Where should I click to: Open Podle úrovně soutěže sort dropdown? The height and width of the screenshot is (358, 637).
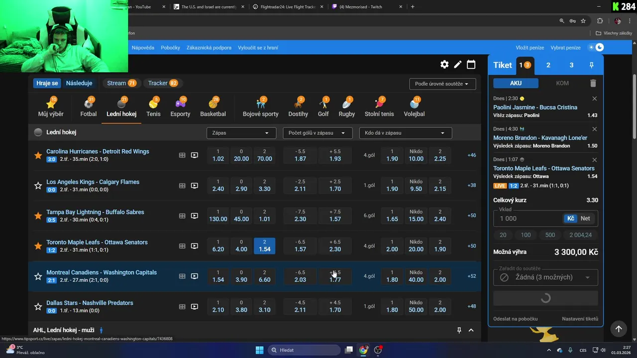[x=442, y=84]
